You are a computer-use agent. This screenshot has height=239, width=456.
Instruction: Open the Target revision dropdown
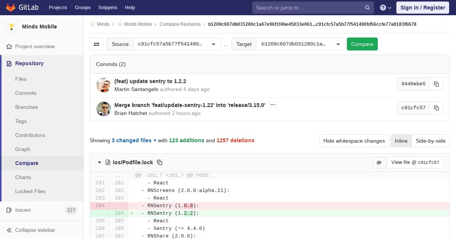[x=301, y=44]
